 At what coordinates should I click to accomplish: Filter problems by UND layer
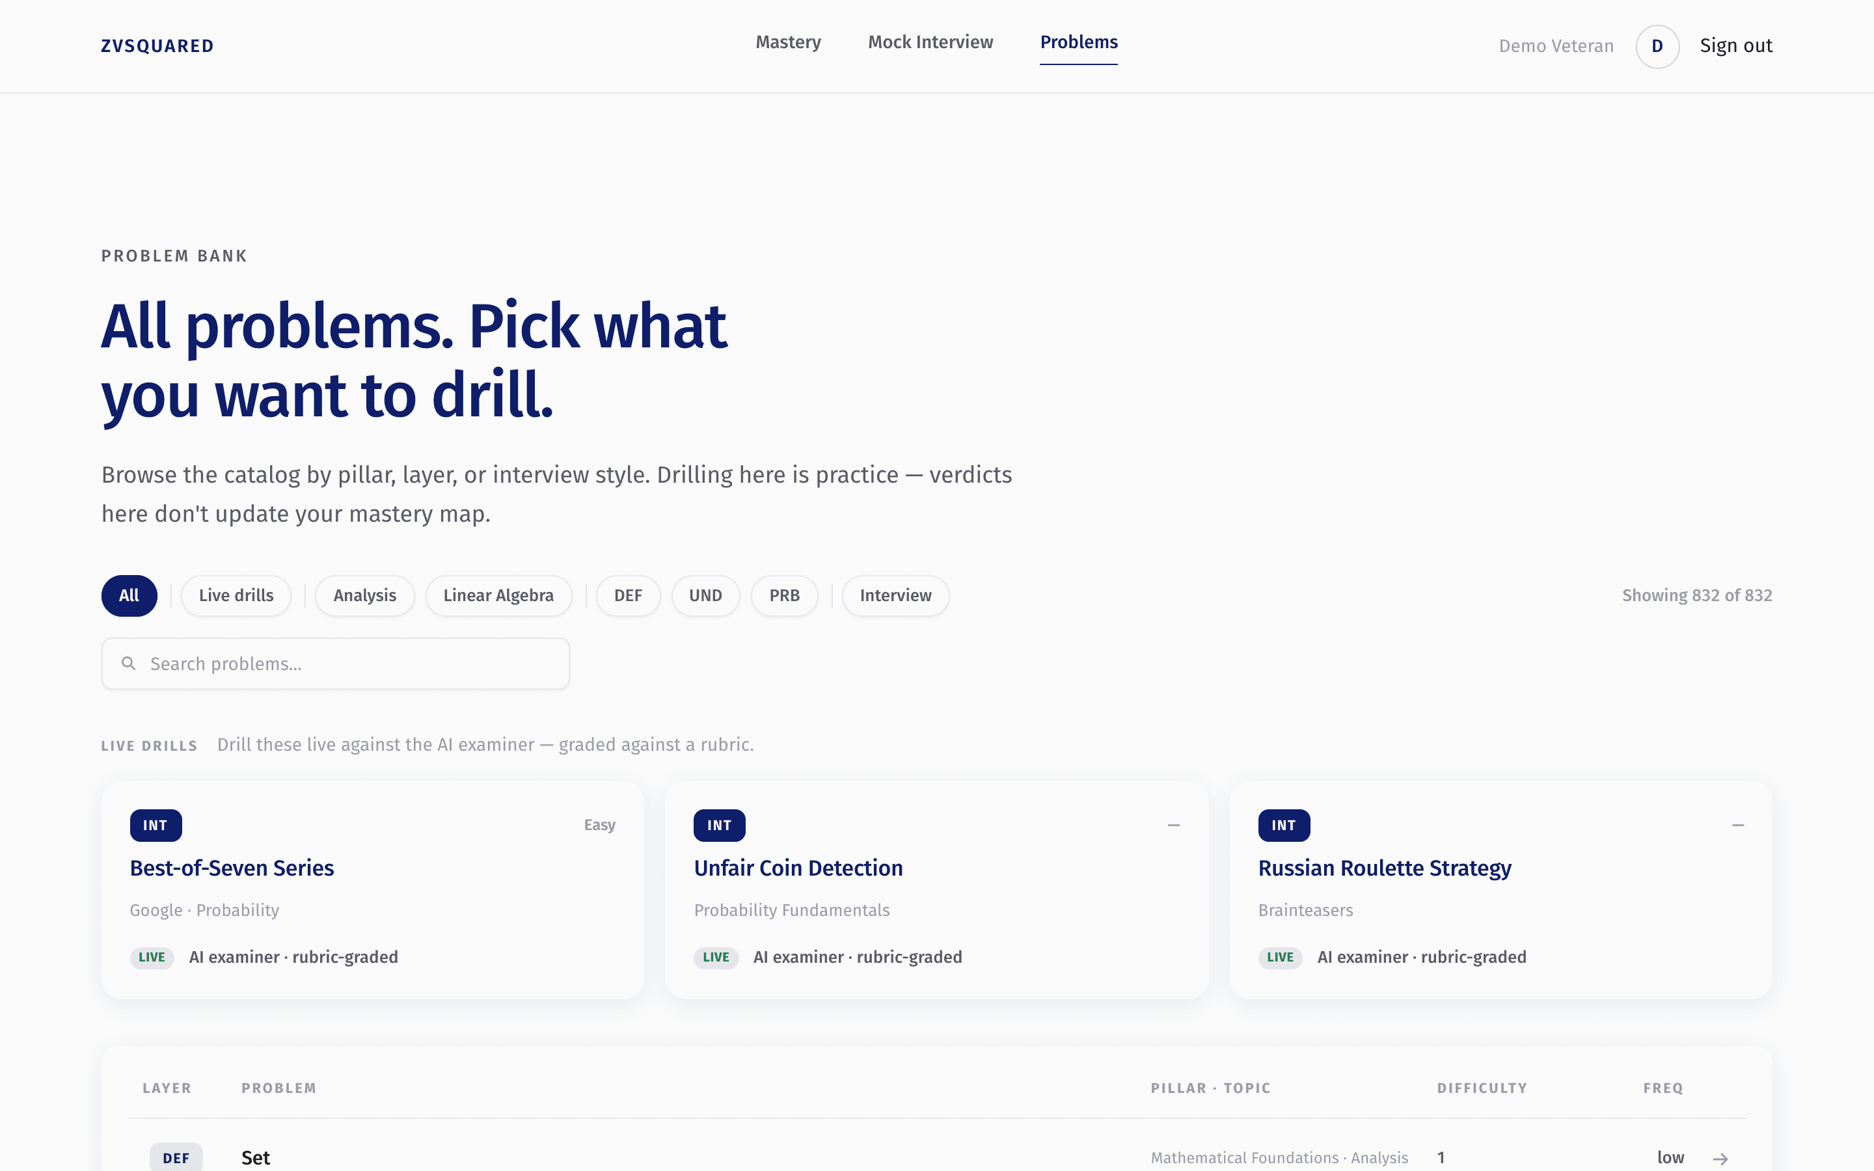click(705, 595)
